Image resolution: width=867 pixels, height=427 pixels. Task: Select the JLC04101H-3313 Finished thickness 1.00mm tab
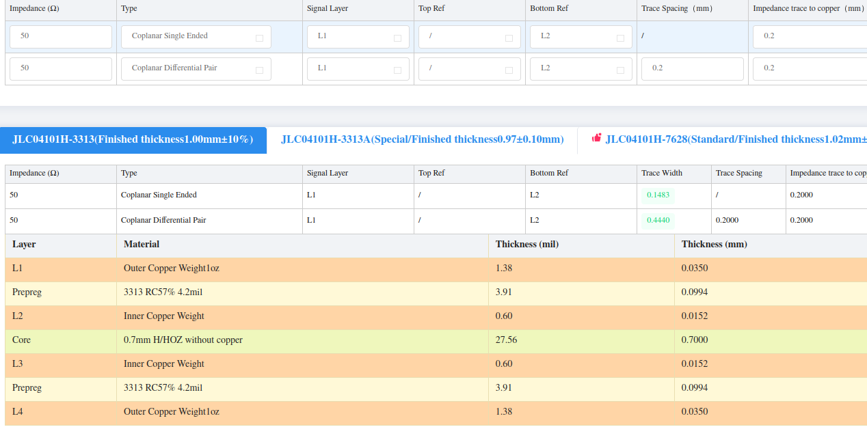(133, 140)
